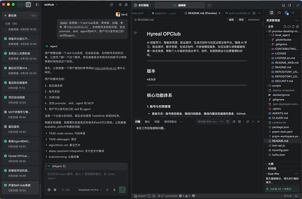Toggle the left sidebar panel icon
Viewport: 302px width, 199px height.
click(x=37, y=5)
